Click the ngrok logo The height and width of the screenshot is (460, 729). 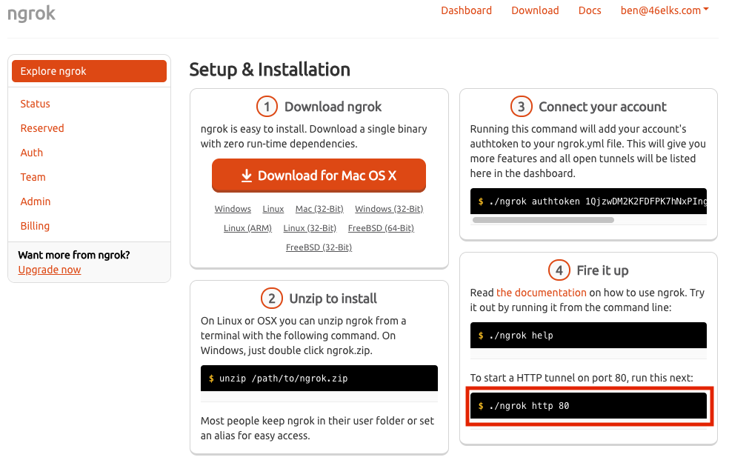click(30, 13)
